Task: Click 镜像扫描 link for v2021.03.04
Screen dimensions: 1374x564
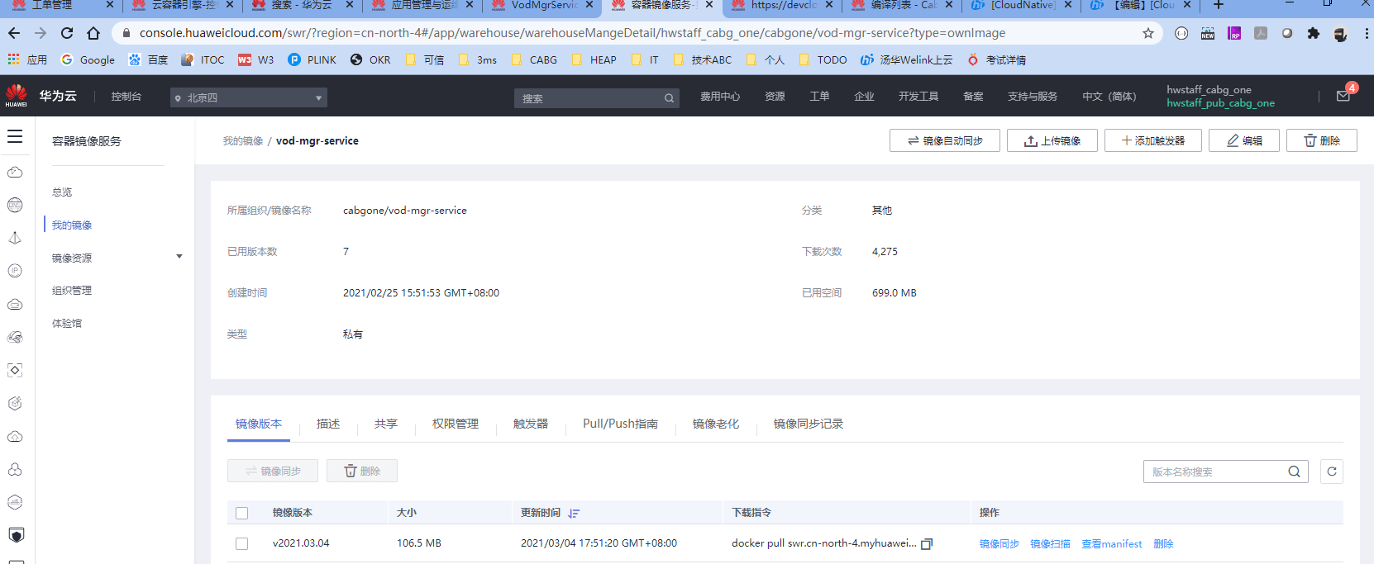Action: (x=1050, y=544)
